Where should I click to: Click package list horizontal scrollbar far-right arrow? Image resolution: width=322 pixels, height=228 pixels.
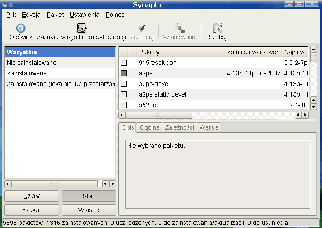click(x=305, y=115)
